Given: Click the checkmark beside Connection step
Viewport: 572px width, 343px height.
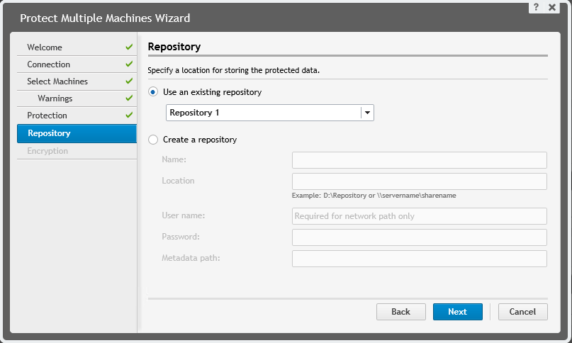Looking at the screenshot, I should (x=129, y=64).
